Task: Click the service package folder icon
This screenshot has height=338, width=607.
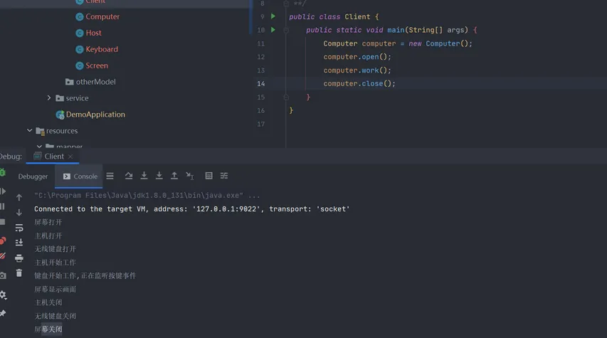Action: 60,98
